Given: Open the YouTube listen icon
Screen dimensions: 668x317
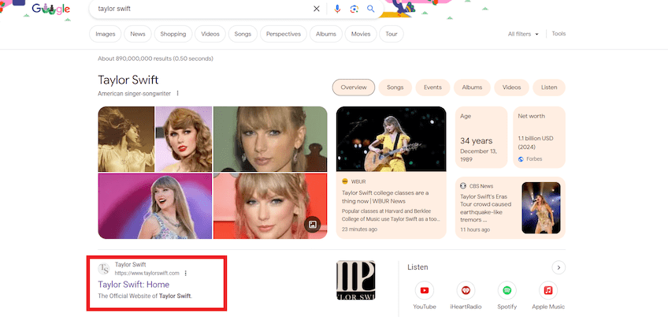Looking at the screenshot, I should pos(425,290).
